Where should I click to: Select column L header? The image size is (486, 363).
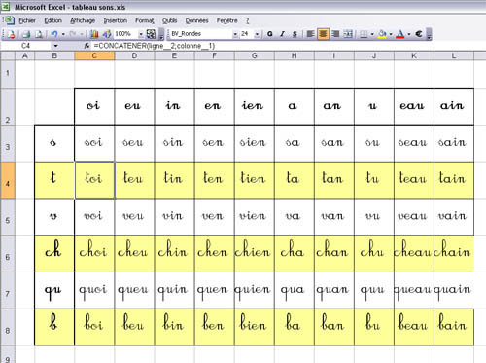point(454,55)
